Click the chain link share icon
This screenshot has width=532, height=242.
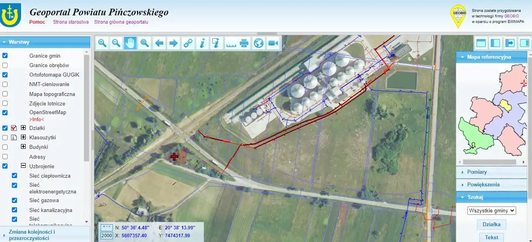click(x=188, y=43)
